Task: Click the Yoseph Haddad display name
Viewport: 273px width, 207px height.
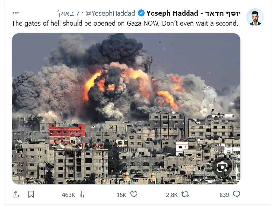Action: pyautogui.click(x=172, y=13)
